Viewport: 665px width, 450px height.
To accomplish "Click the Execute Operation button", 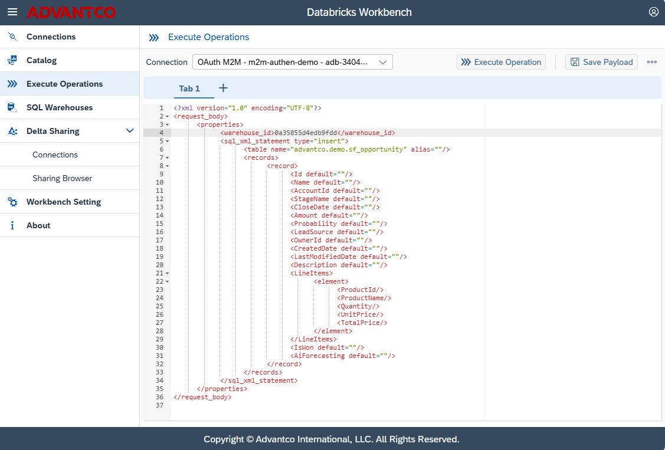I will coord(501,62).
